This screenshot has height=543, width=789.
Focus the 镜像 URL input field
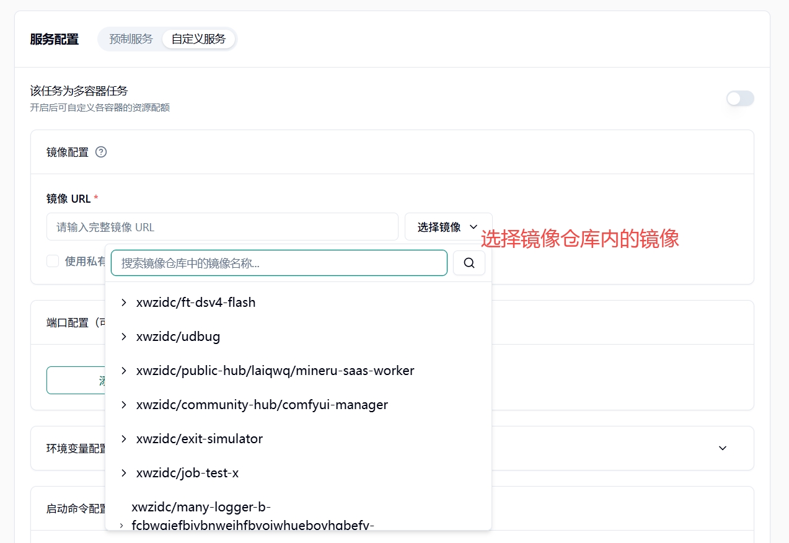(x=223, y=227)
